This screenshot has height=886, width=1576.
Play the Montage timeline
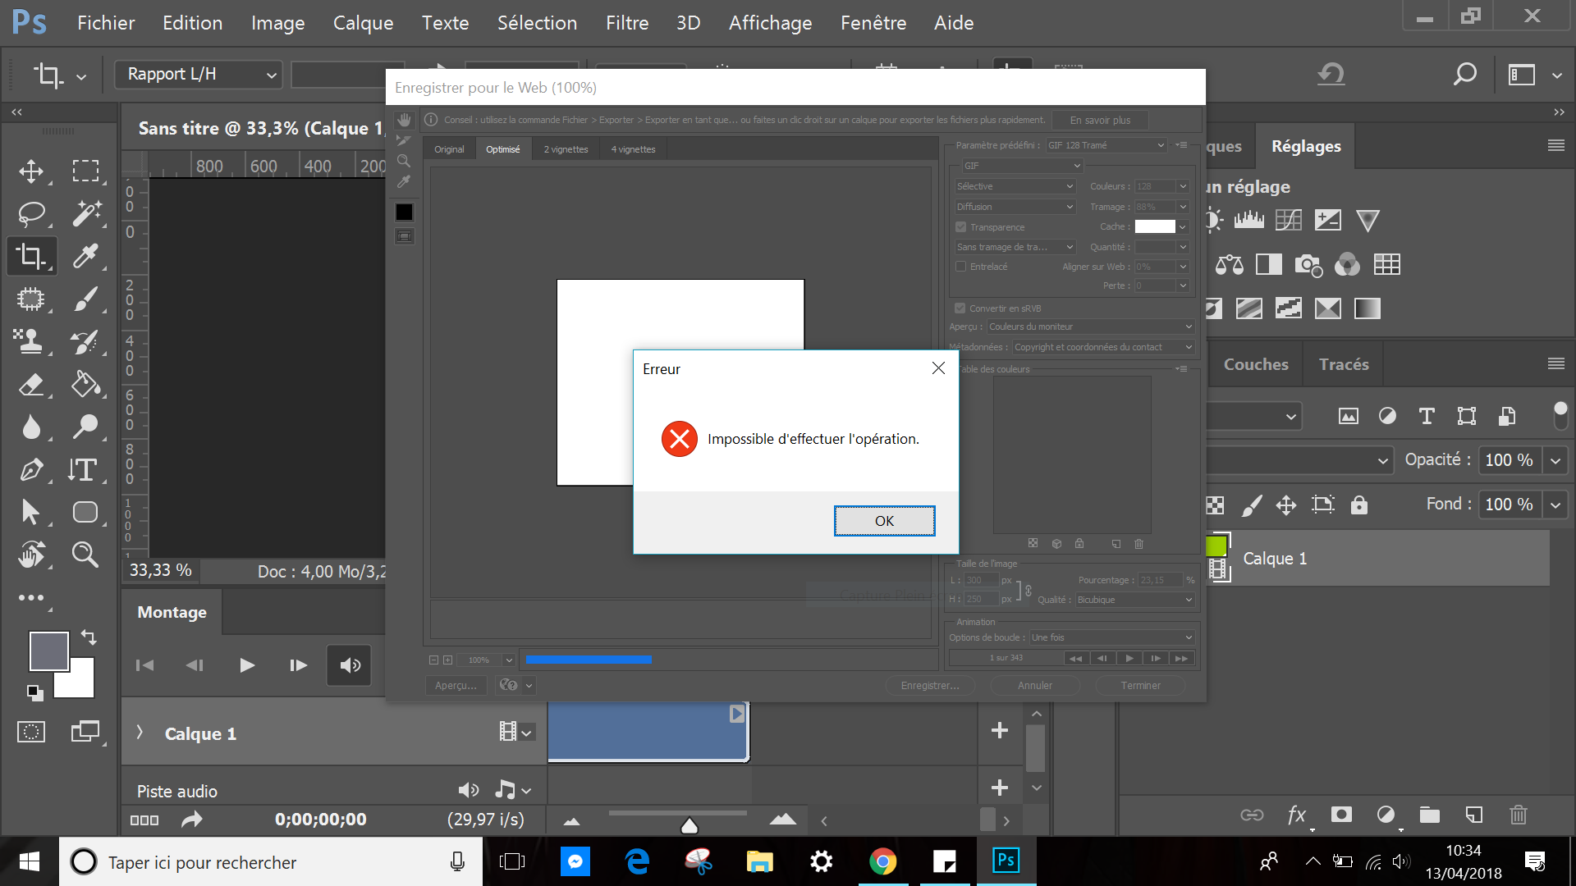click(x=246, y=665)
